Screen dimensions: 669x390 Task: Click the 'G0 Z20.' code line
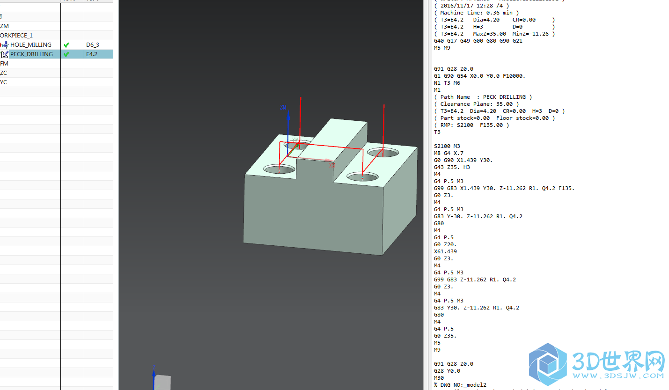tap(445, 244)
